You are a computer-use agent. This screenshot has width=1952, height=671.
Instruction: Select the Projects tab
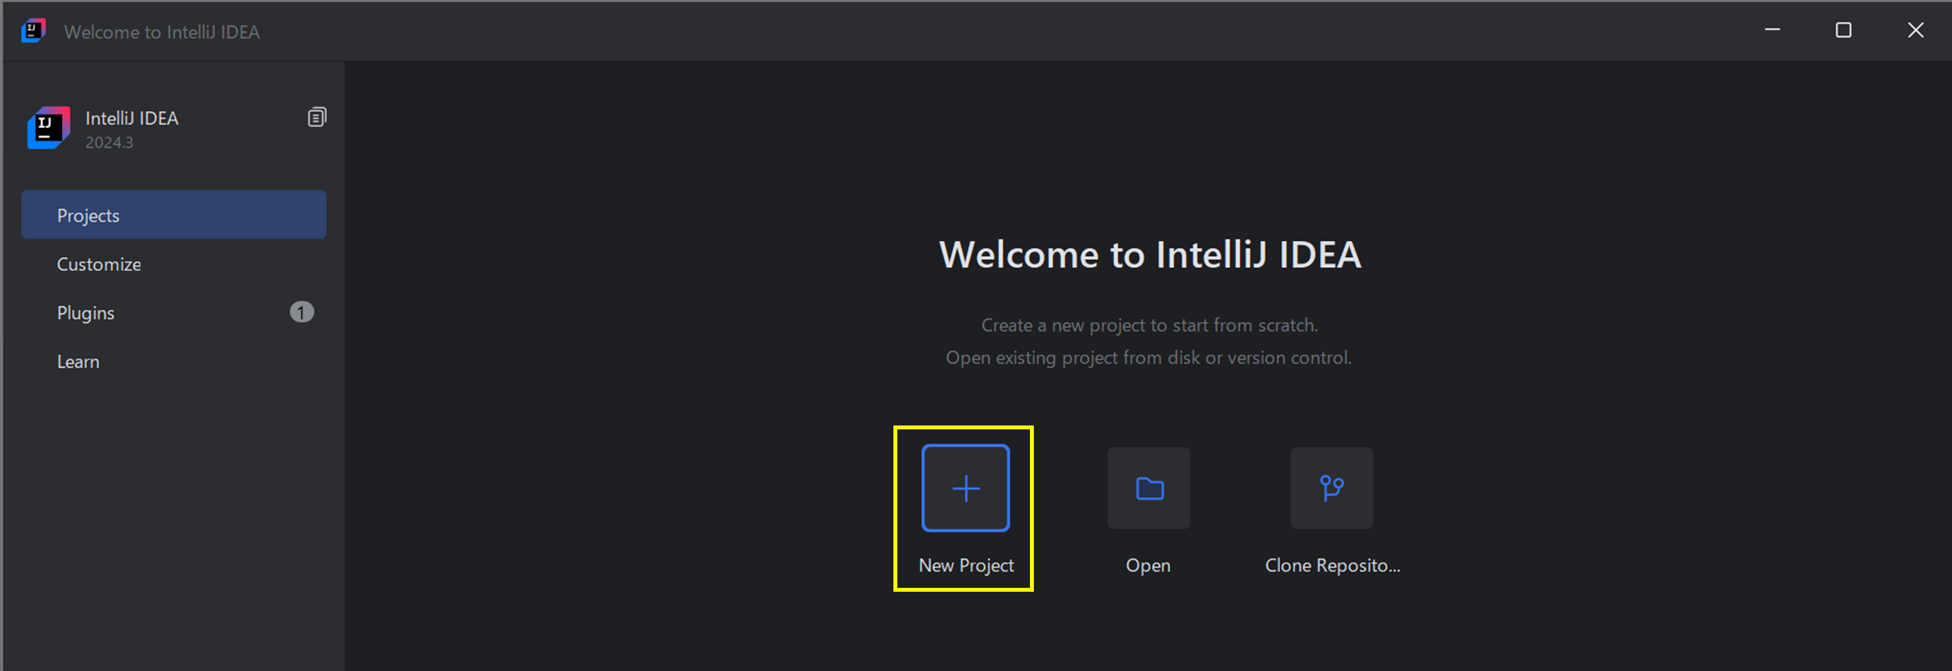pos(174,215)
